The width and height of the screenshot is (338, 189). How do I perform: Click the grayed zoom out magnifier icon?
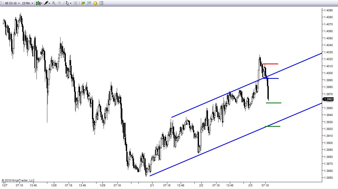pyautogui.click(x=60, y=3)
